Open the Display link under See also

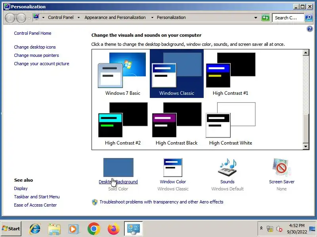point(21,188)
